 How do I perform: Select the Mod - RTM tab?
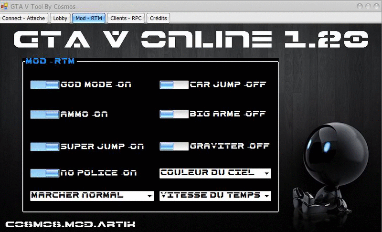89,18
